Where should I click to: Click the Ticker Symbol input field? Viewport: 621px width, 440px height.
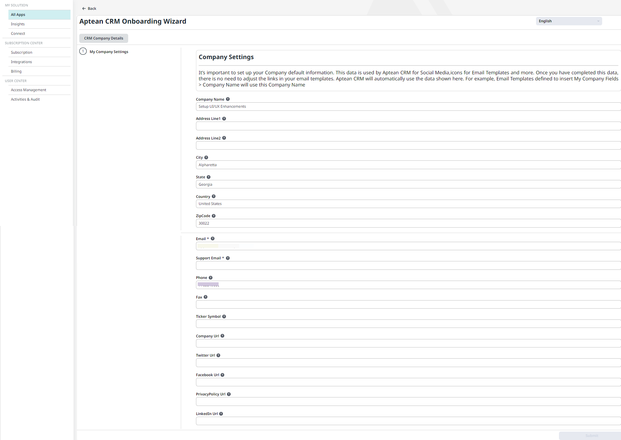[x=408, y=324]
